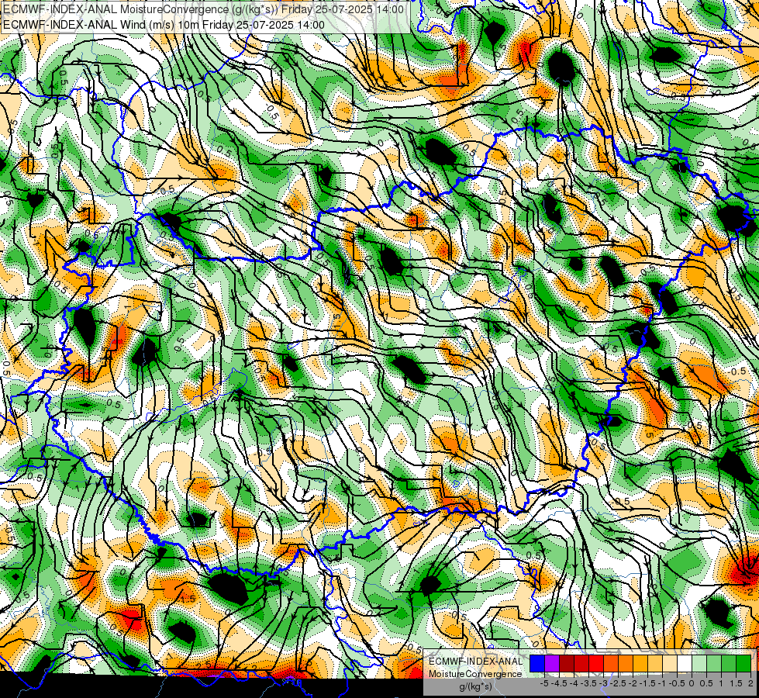Click the legend tick label '-1'
759x698 pixels.
point(662,683)
